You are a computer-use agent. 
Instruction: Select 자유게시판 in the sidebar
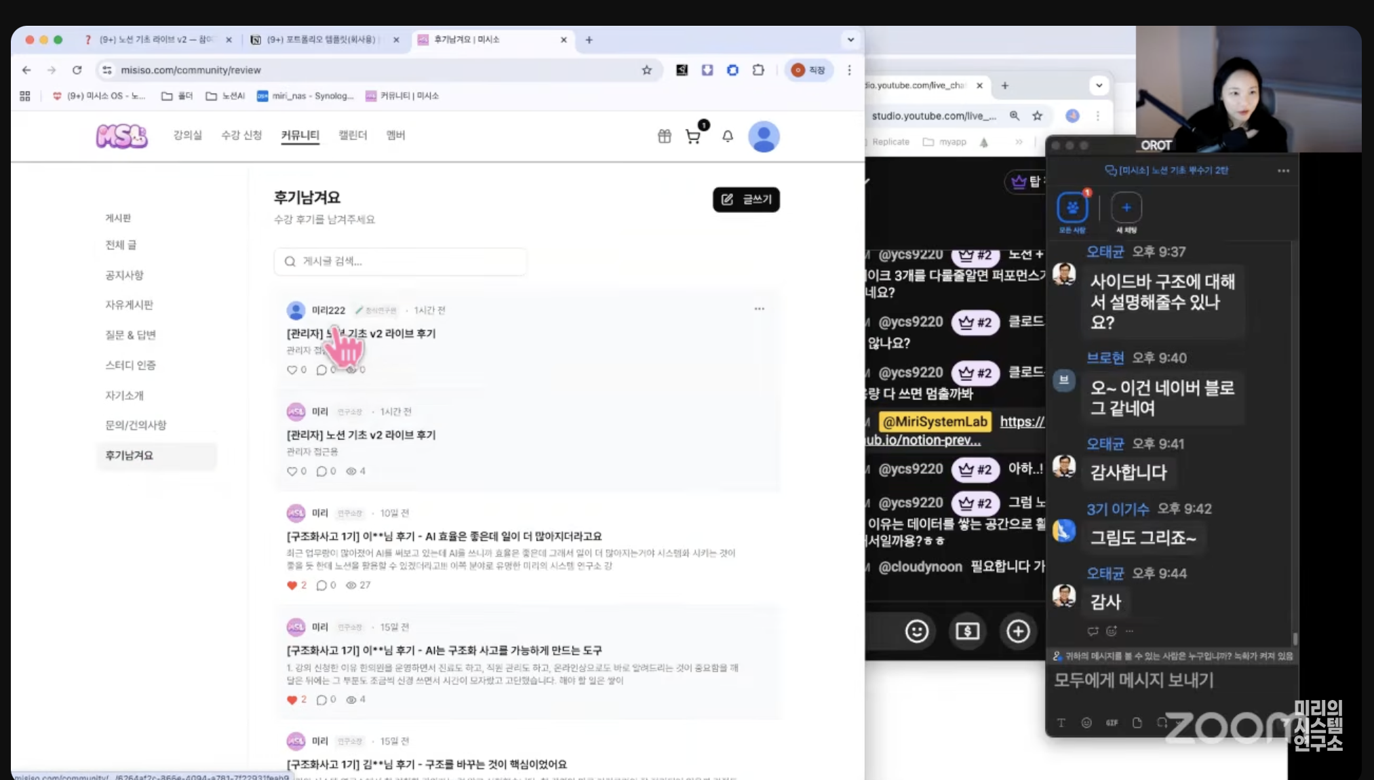(x=129, y=305)
